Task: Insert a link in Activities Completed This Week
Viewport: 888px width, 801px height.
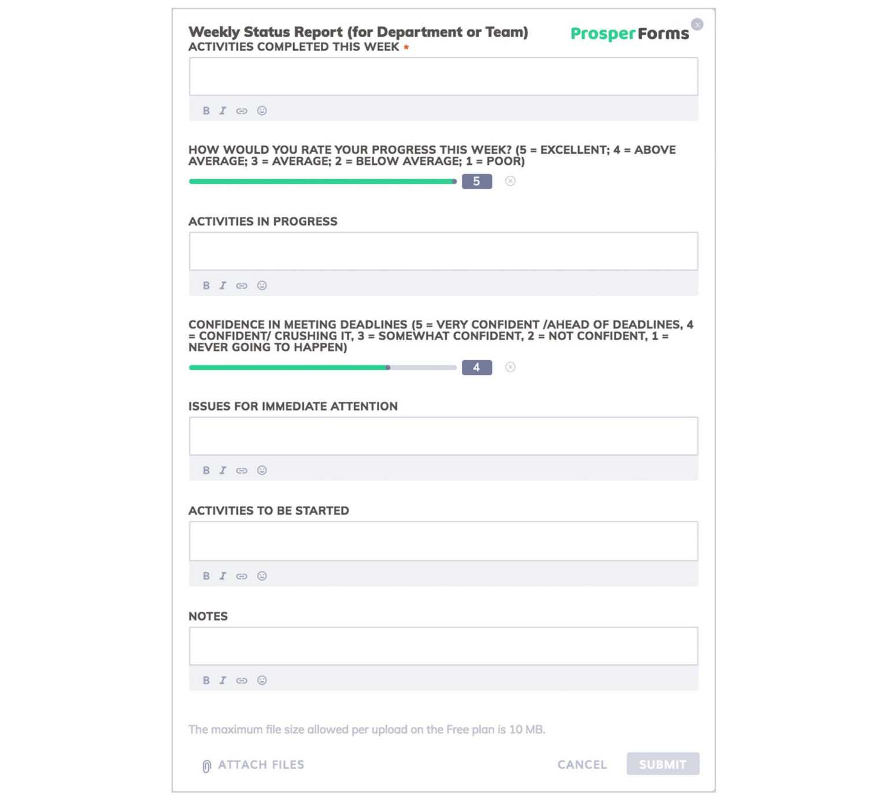Action: click(242, 110)
